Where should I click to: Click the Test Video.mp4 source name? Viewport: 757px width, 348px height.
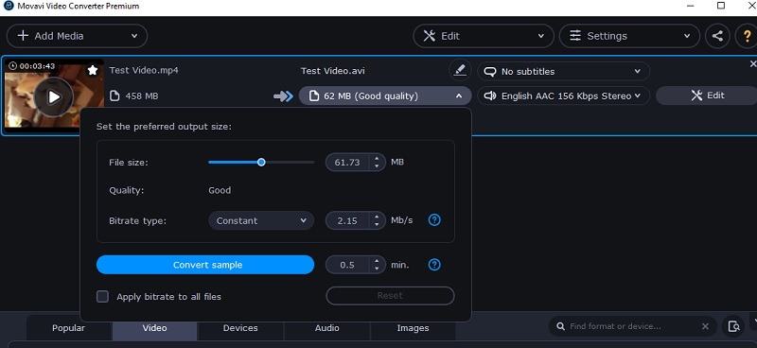click(144, 70)
